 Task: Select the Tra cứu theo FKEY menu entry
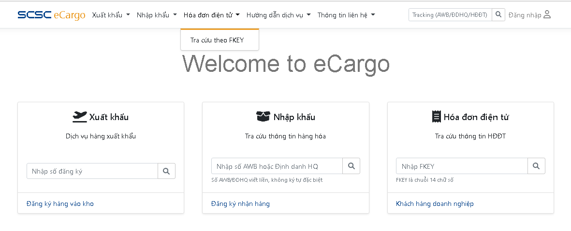[x=217, y=40]
